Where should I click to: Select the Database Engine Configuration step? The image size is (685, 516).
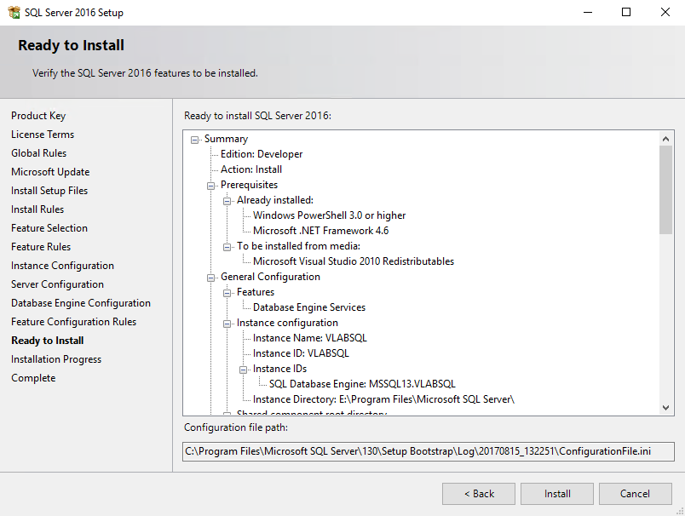[x=81, y=303]
